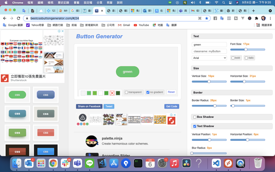
Task: Click the palette.ninja link title
Action: pos(112,138)
